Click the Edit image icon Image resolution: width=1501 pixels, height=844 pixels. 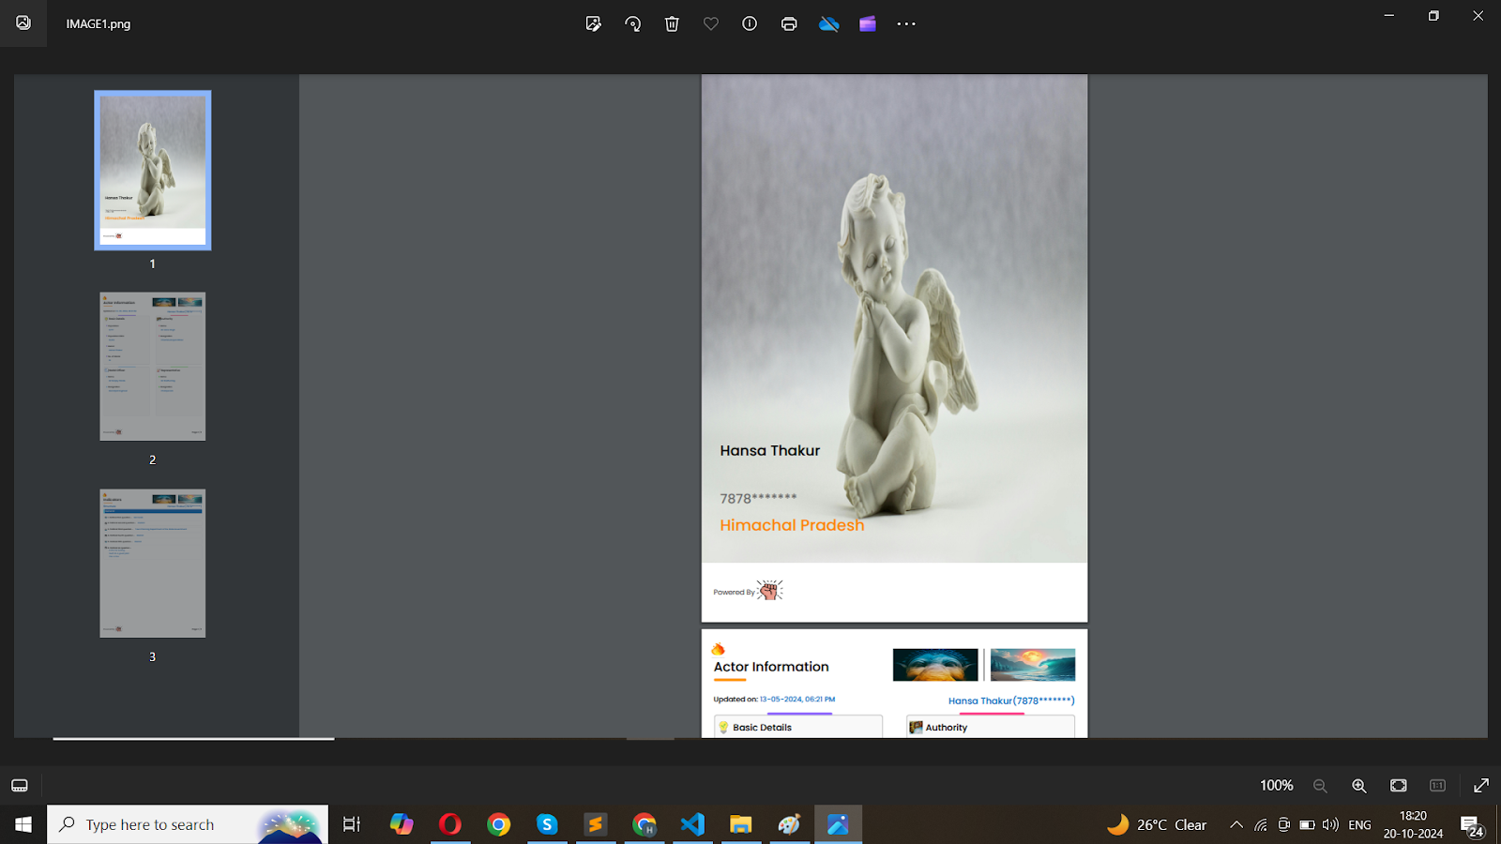click(593, 24)
